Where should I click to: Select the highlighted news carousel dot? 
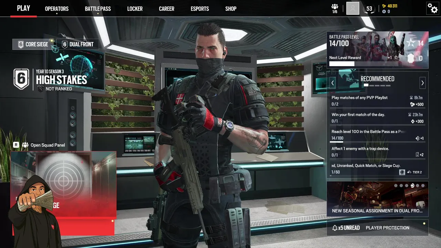pyautogui.click(x=412, y=186)
